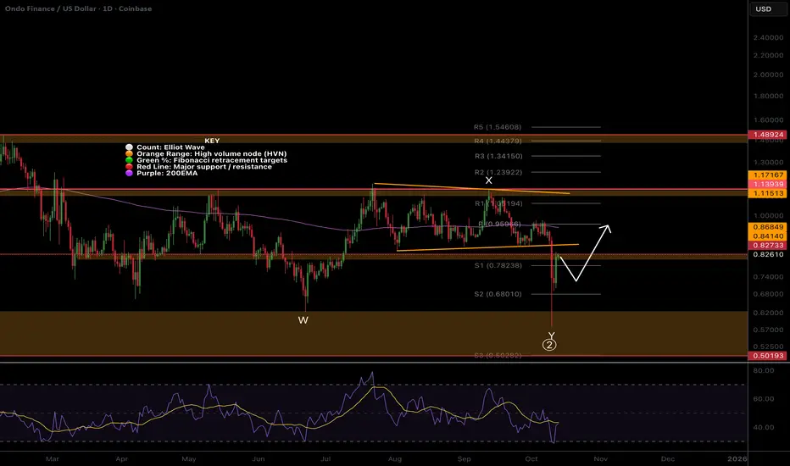
Task: Select the 1.17167 orange price label
Action: (x=768, y=175)
